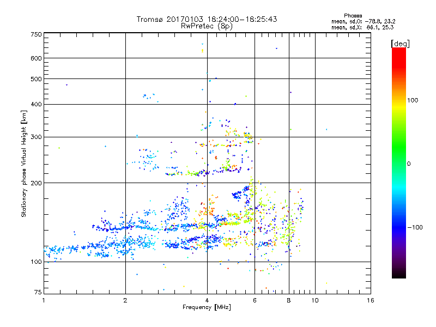
Task: Click 'Stationary phase Virtual Height [km]' axis label
Action: pos(24,164)
